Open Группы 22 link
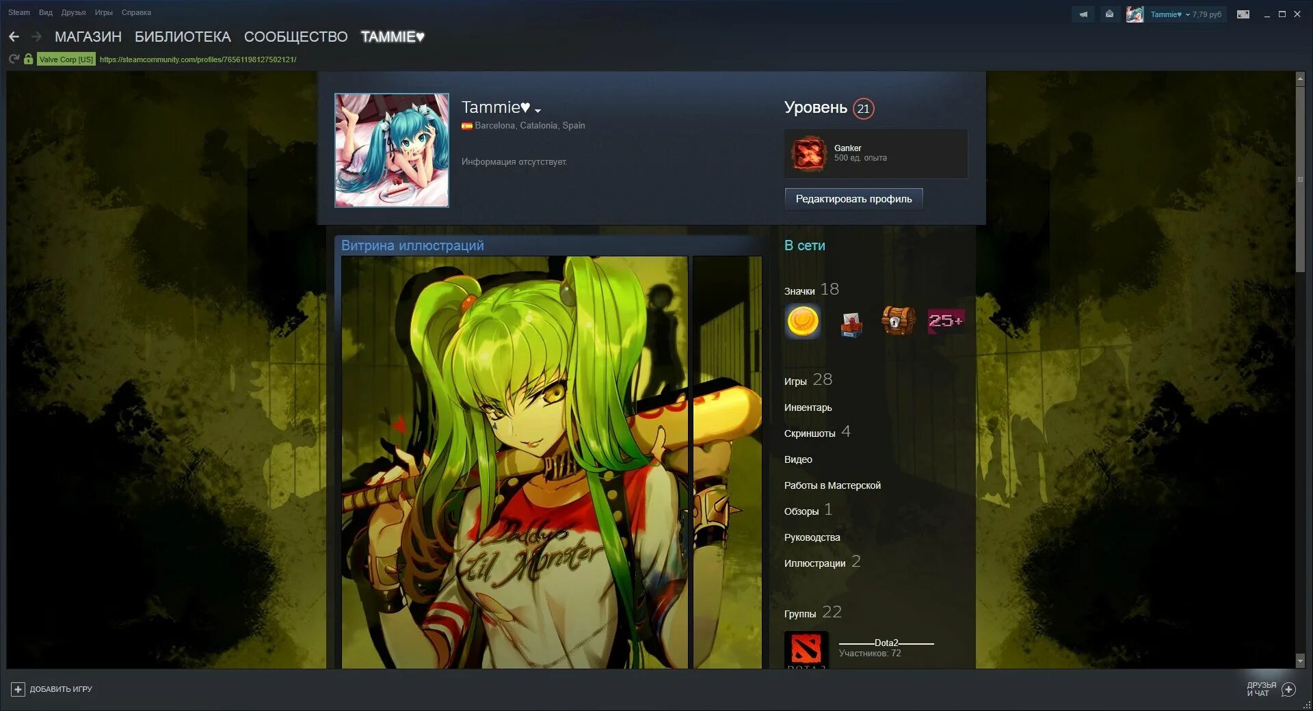The width and height of the screenshot is (1313, 711). (812, 613)
